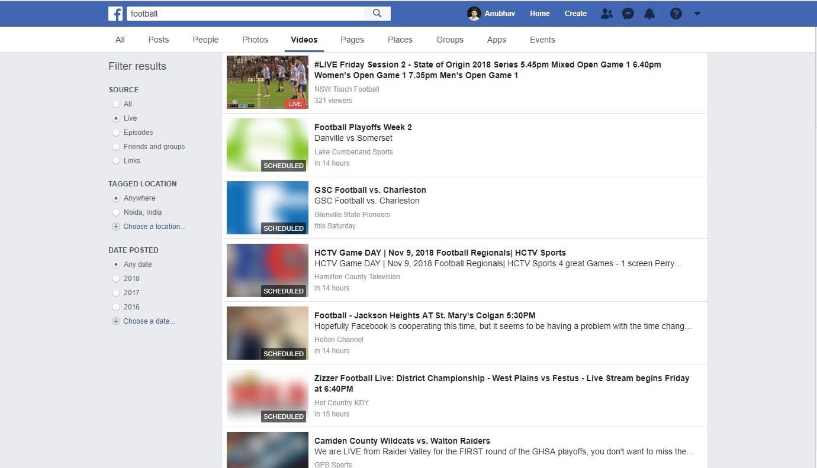This screenshot has height=468, width=817.
Task: Switch to the Events tab
Action: coord(542,40)
